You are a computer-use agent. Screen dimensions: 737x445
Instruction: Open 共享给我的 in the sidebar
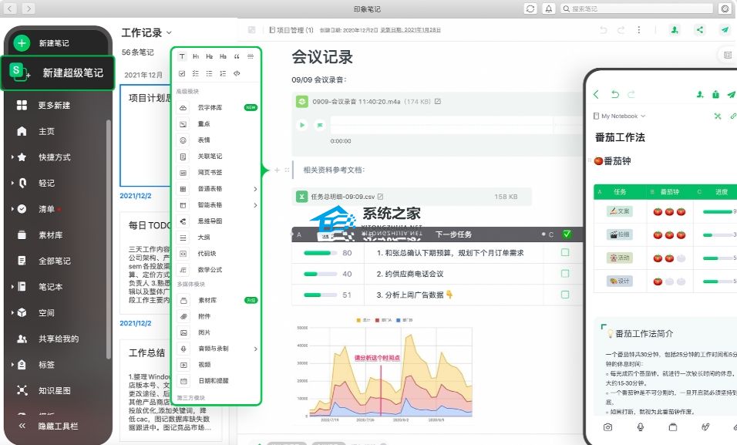click(x=59, y=339)
